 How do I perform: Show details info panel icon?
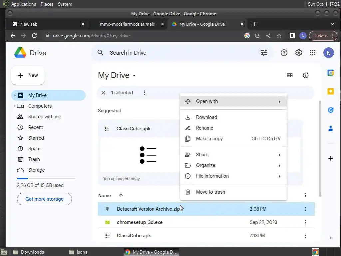coord(305,75)
